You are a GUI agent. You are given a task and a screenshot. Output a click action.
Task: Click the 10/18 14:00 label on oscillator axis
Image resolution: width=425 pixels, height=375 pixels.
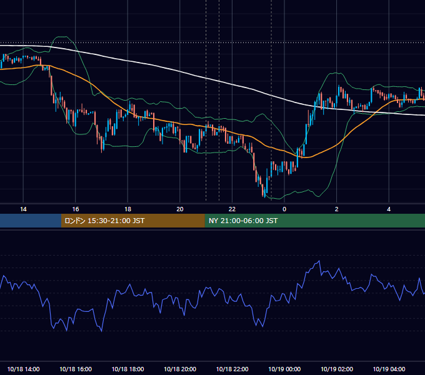[23, 369]
